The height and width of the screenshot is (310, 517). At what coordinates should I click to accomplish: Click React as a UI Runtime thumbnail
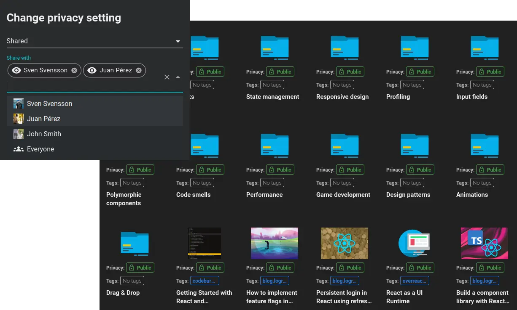click(x=414, y=243)
